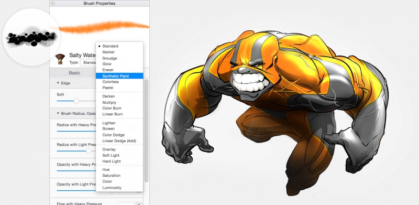Click the Soft edge slider handle
Screen dimensions: 419x205
point(76,101)
